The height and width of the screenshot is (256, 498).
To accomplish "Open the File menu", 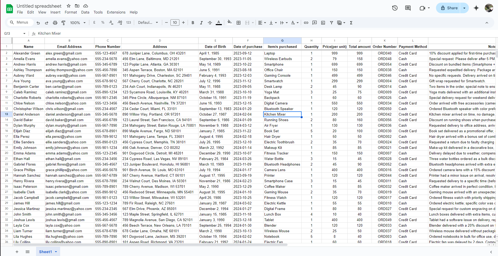I will tap(20, 12).
